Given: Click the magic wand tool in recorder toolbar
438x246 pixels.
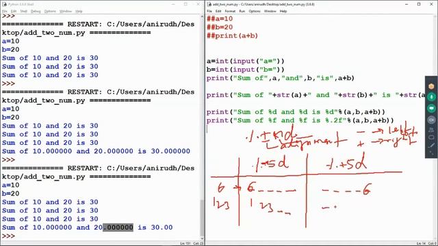Looking at the screenshot, I should pyautogui.click(x=432, y=153).
